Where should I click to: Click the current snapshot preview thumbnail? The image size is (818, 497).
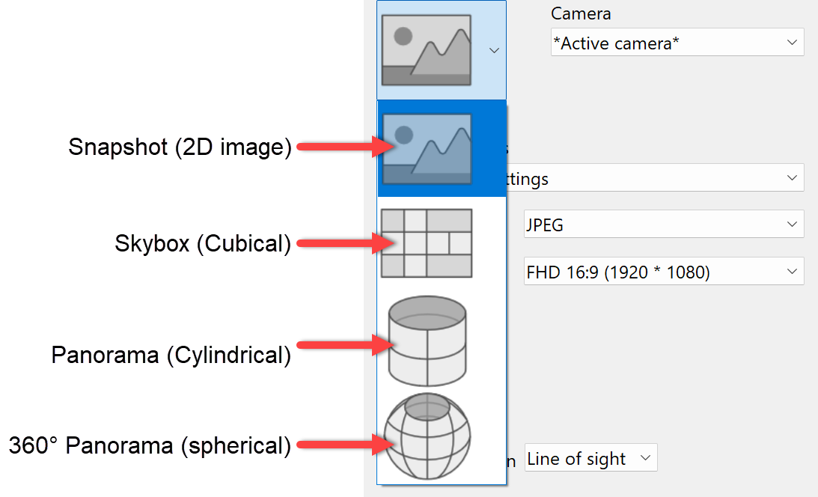(x=426, y=49)
